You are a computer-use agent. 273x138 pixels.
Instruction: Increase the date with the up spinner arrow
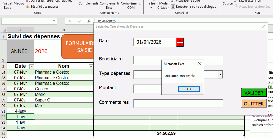pyautogui.click(x=180, y=40)
